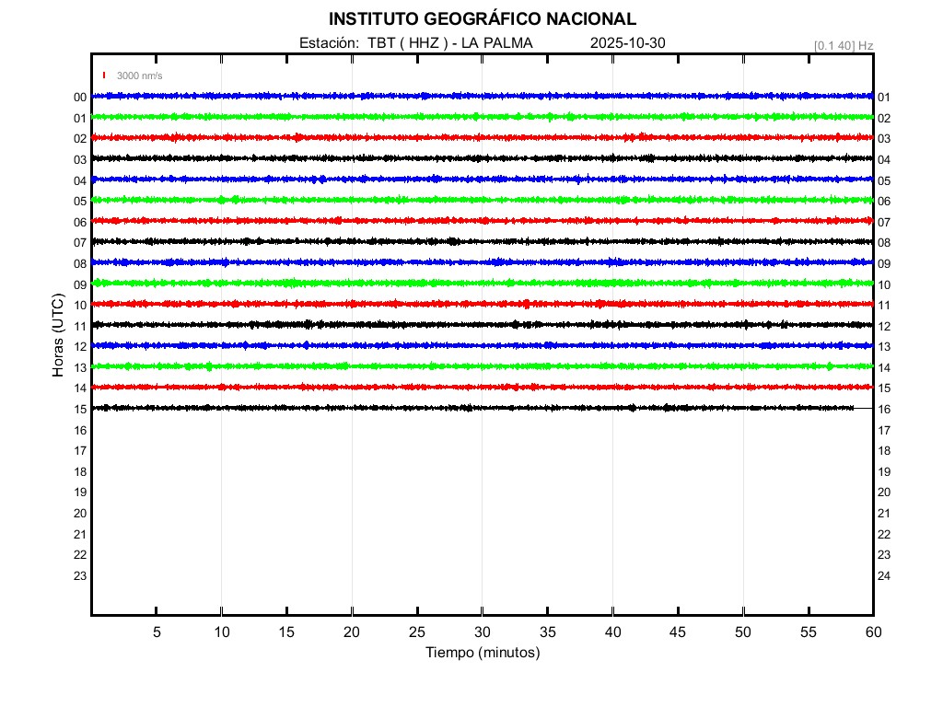Click the green seismic trace for hour 09
Screen dimensions: 943x707
tap(482, 283)
